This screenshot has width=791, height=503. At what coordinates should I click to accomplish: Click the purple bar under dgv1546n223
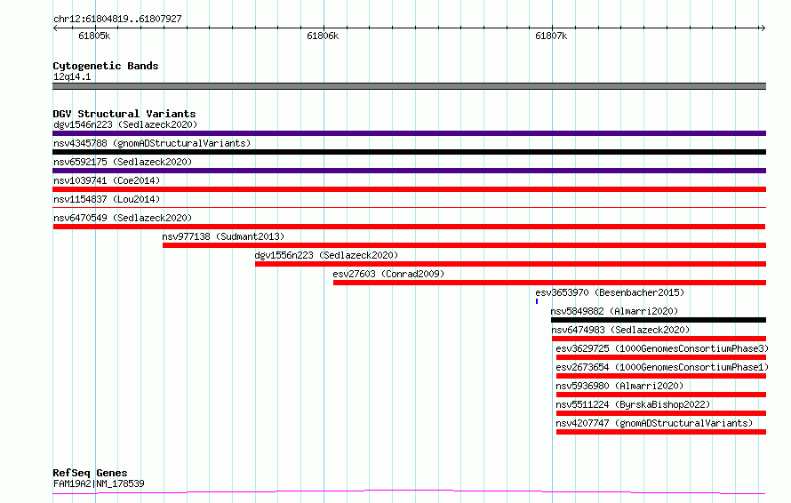pos(409,133)
